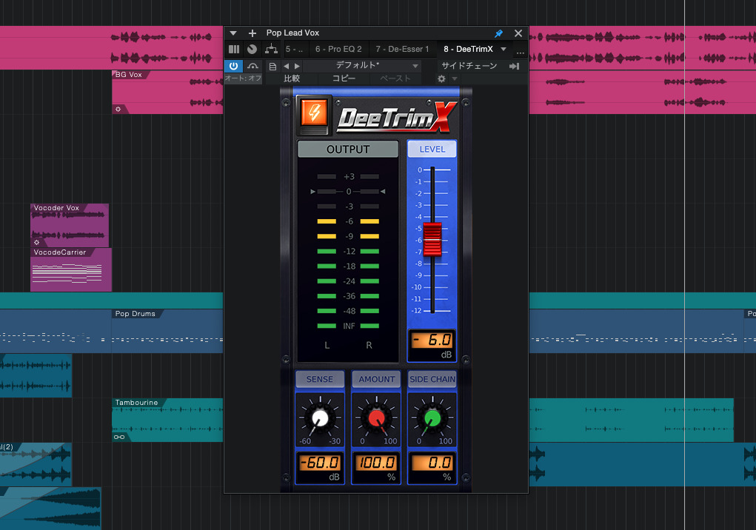Open the window menu triangle beside plus
The width and height of the screenshot is (756, 530).
click(x=233, y=33)
